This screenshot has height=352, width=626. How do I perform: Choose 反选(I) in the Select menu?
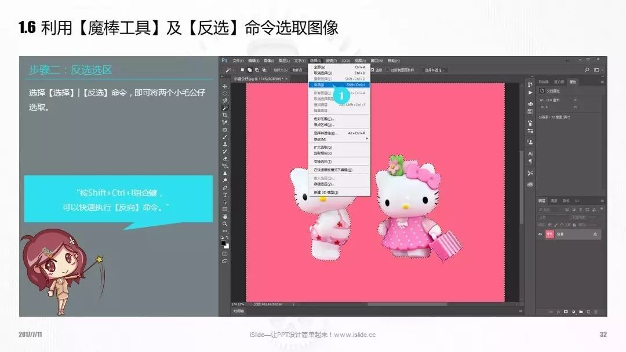point(339,85)
